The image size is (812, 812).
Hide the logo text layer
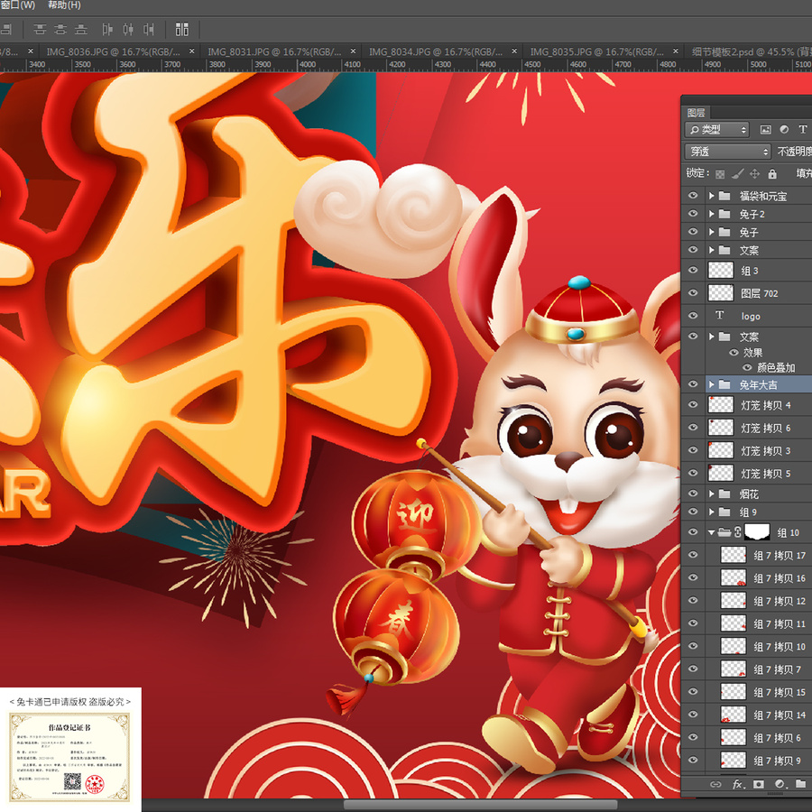(x=693, y=316)
